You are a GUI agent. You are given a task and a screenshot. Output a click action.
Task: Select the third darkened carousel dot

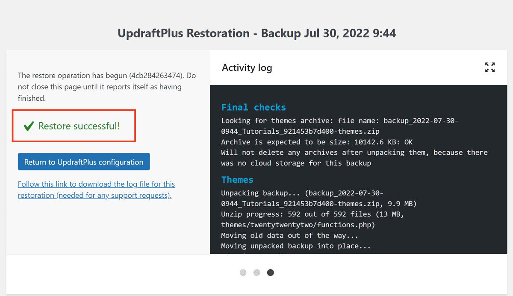tap(270, 272)
